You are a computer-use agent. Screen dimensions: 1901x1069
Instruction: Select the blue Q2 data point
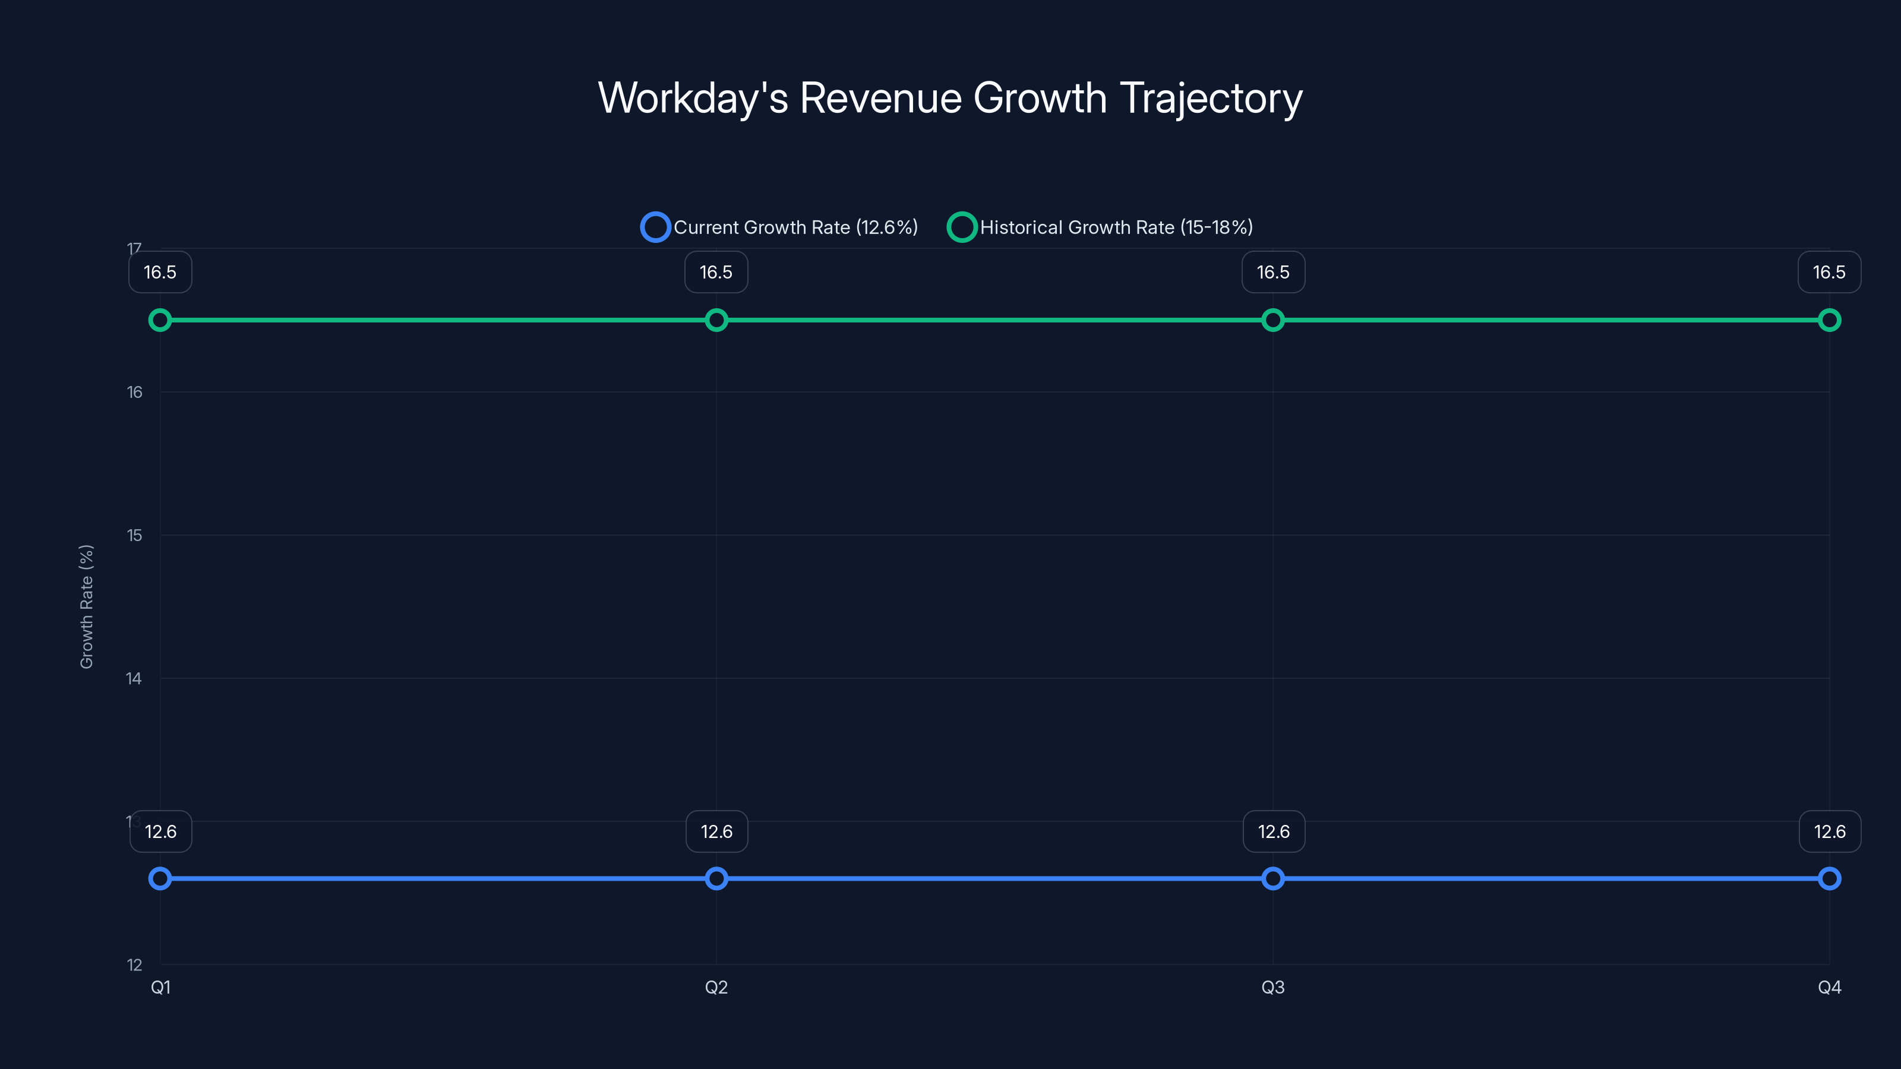tap(716, 879)
